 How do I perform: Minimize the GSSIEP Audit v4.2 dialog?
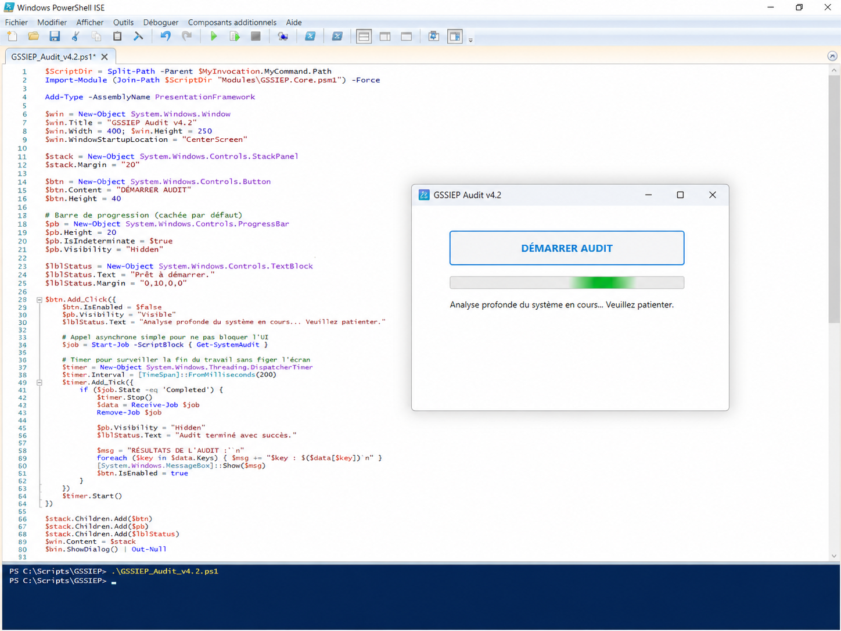(649, 195)
